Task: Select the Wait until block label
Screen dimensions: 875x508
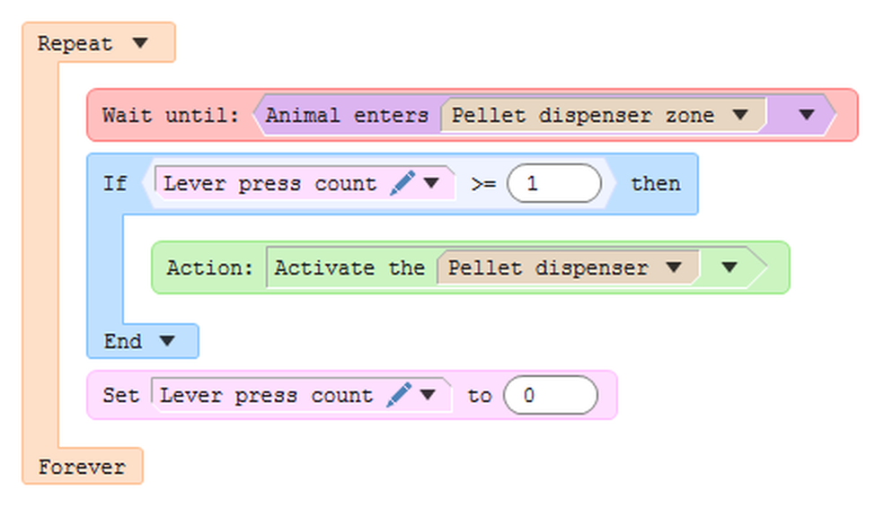Action: click(x=171, y=115)
